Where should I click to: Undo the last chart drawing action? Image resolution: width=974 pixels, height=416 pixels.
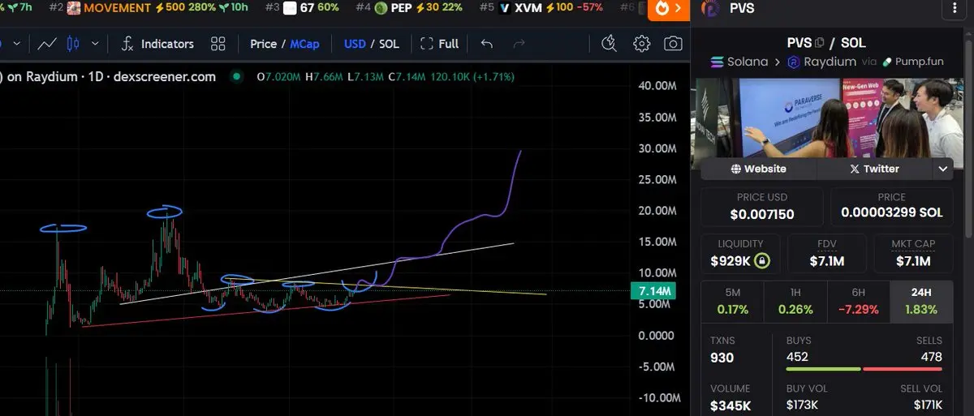pos(487,44)
